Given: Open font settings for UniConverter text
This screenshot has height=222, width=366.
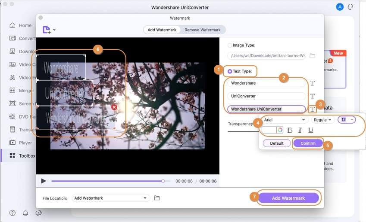Looking at the screenshot, I should pos(312,96).
